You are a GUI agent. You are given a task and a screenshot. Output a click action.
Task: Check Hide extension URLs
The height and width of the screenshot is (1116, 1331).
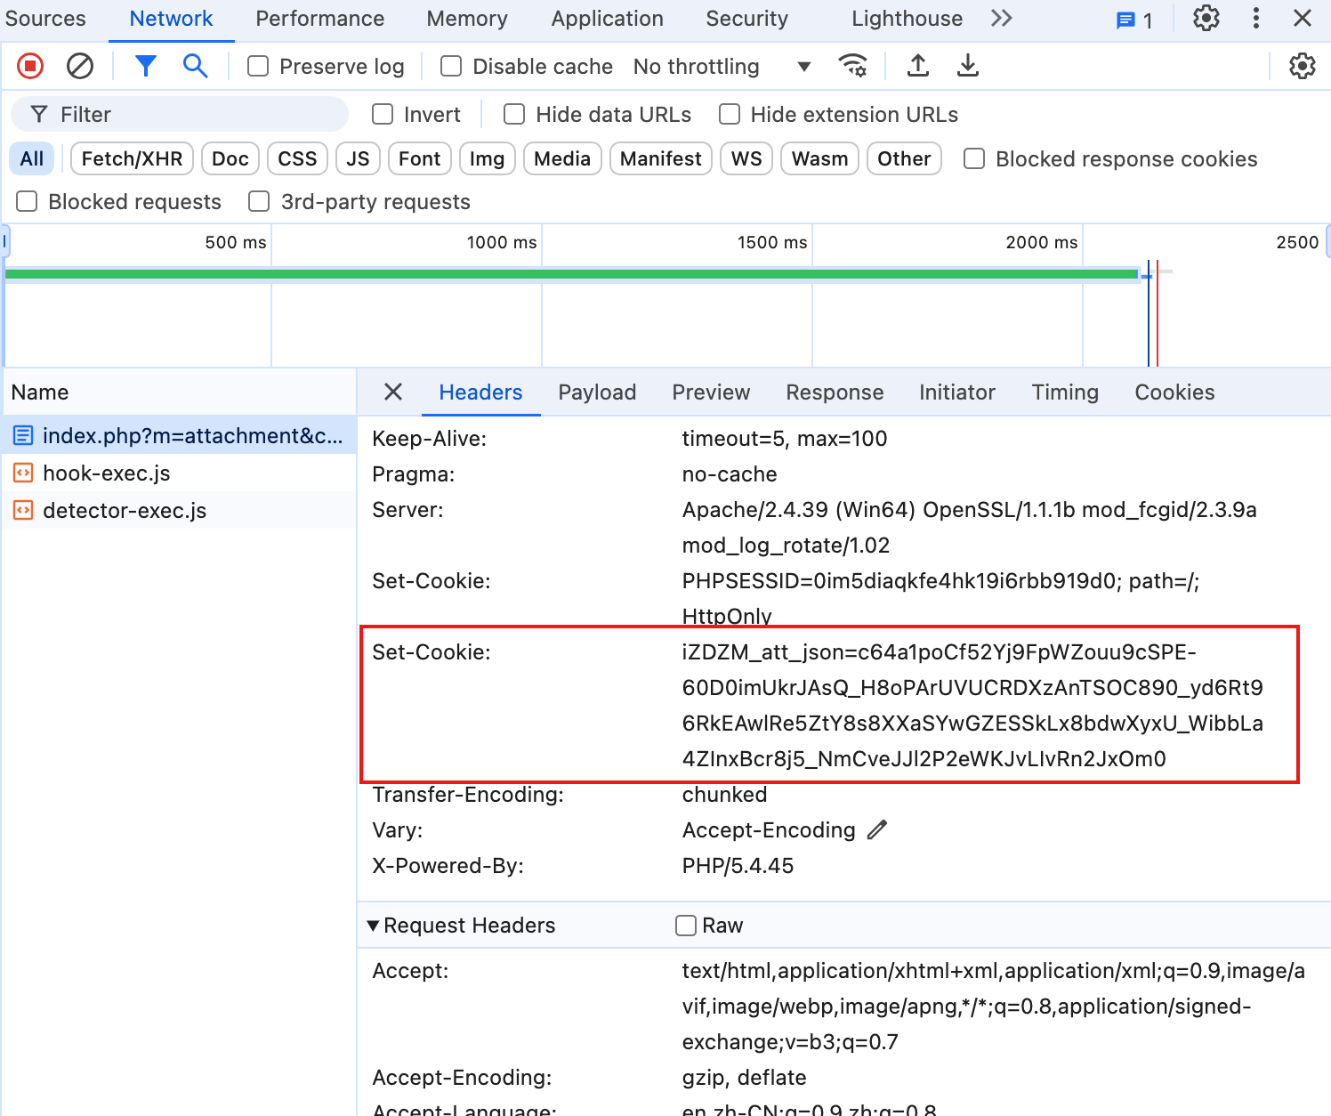click(730, 114)
